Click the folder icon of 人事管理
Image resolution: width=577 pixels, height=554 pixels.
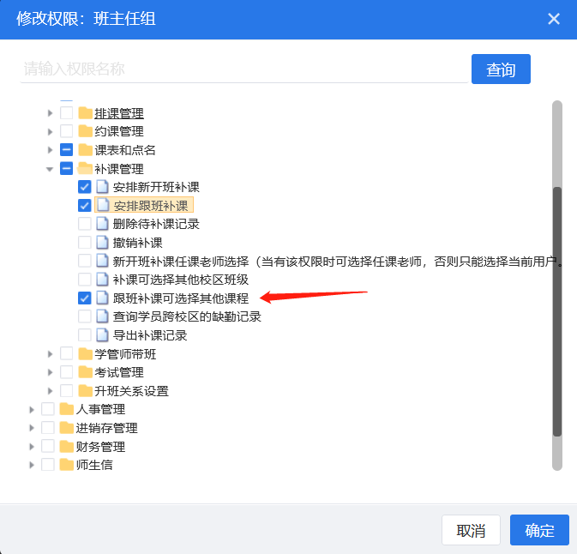click(67, 409)
